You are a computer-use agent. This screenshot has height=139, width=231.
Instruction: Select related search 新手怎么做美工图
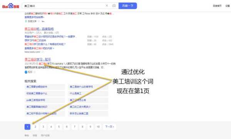pyautogui.click(x=88, y=113)
